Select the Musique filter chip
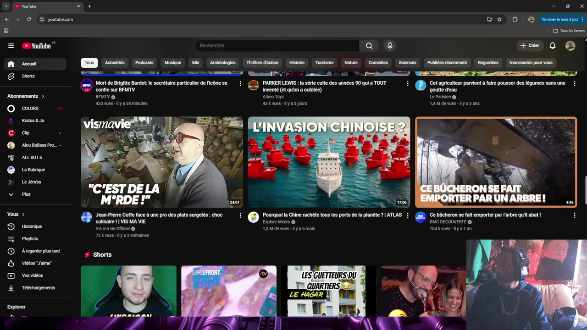587x330 pixels. click(173, 63)
